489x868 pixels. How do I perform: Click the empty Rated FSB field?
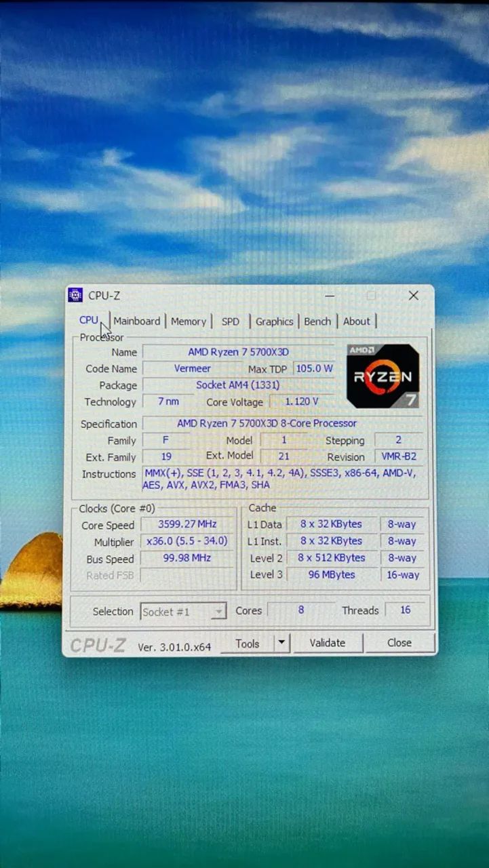click(x=187, y=575)
